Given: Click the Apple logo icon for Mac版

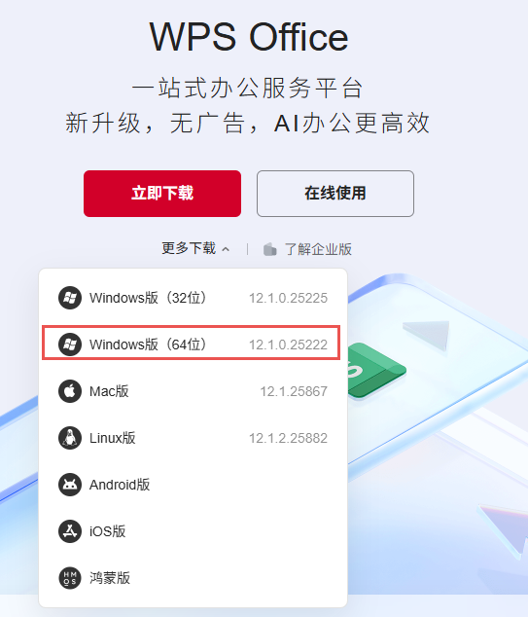Looking at the screenshot, I should [x=70, y=391].
